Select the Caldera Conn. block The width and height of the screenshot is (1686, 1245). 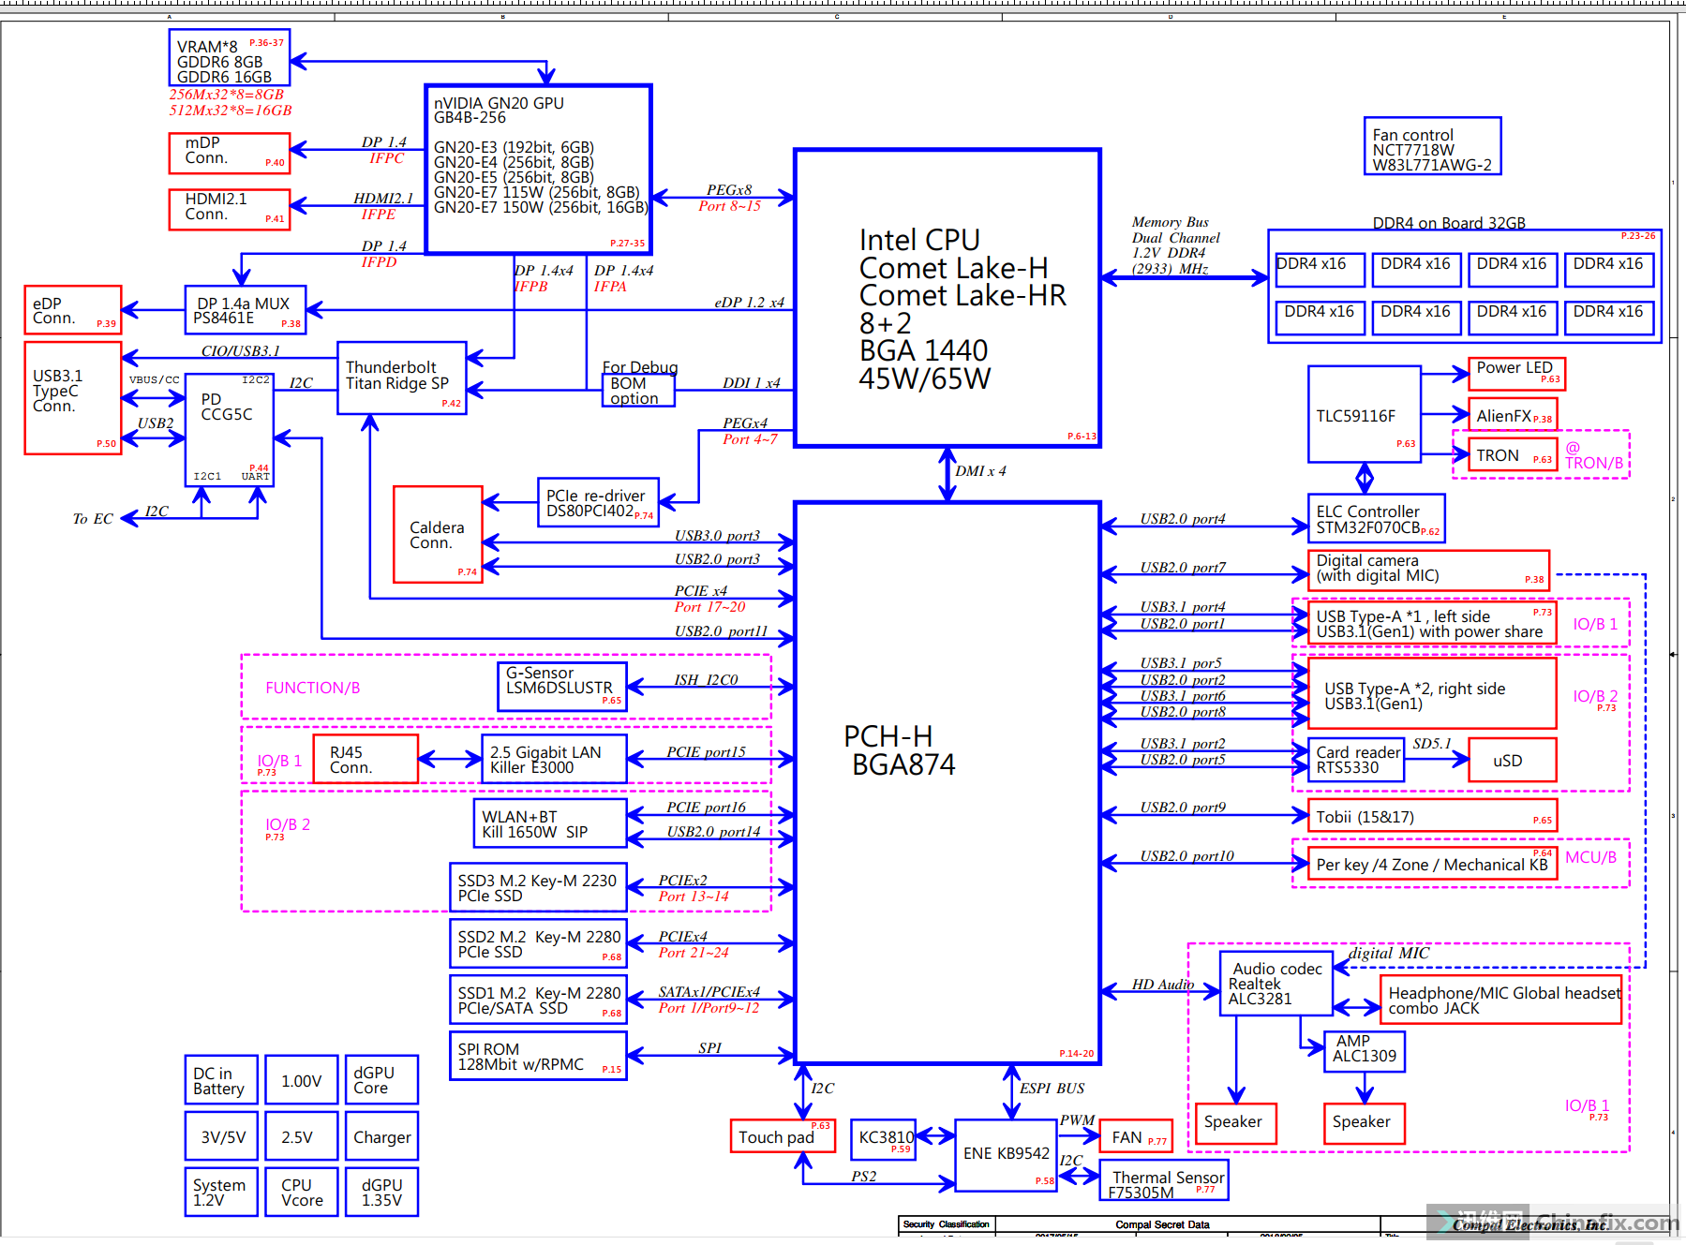438,535
